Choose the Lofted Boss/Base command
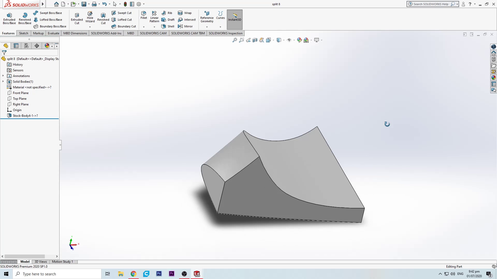The image size is (497, 279). (48, 20)
